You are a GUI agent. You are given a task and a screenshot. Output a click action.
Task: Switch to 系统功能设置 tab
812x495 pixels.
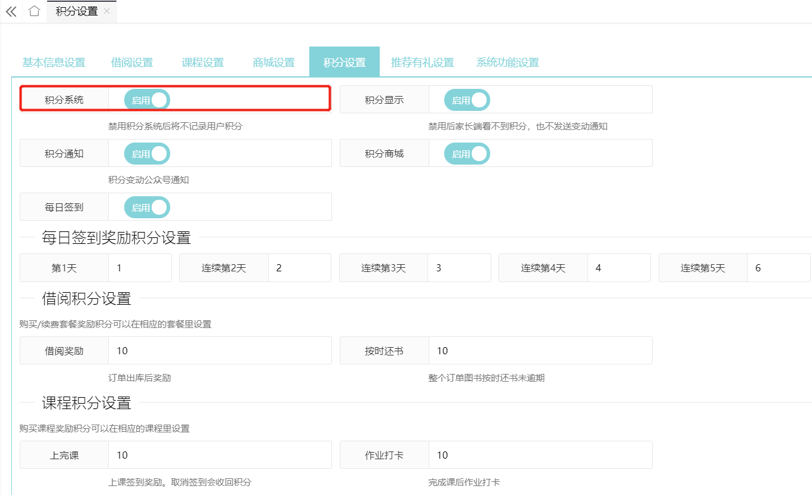coord(507,62)
